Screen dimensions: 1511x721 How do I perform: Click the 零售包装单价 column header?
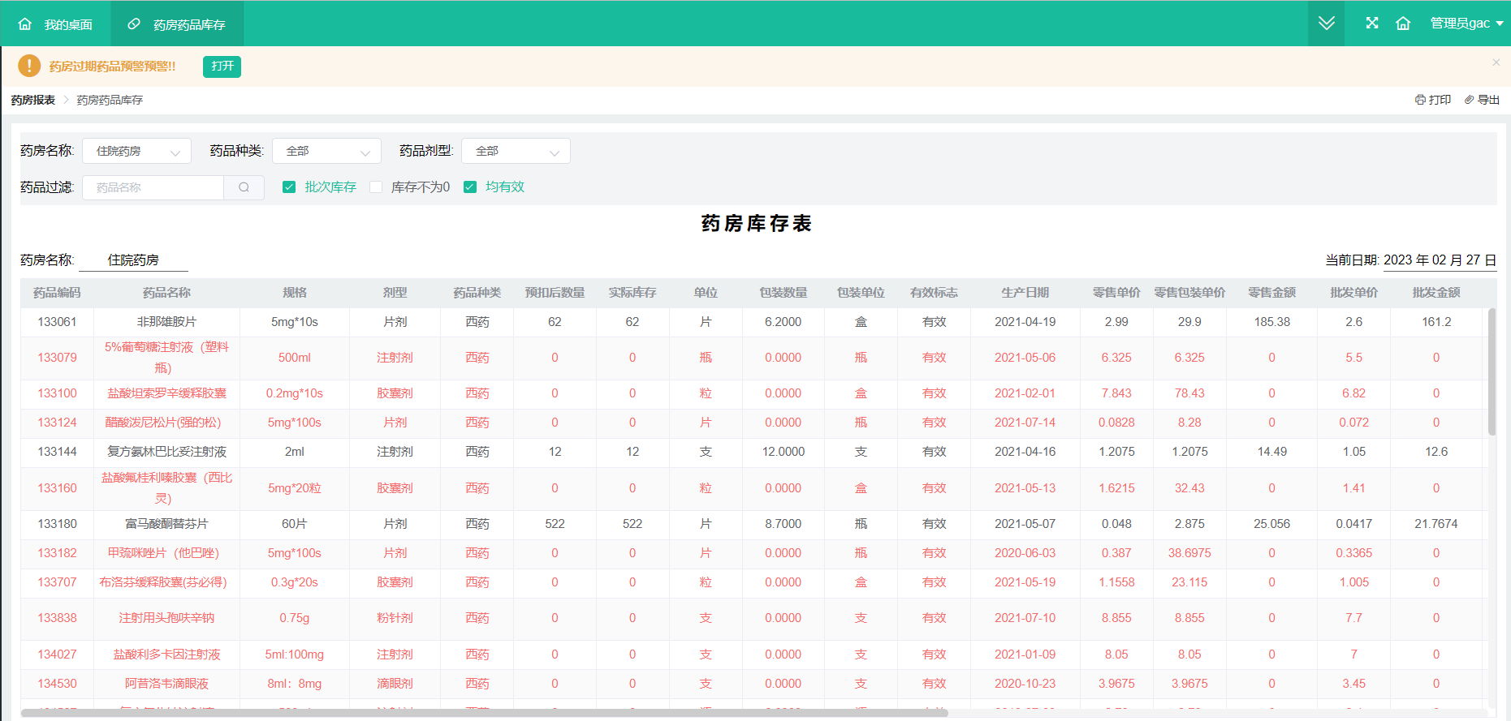click(x=1189, y=293)
